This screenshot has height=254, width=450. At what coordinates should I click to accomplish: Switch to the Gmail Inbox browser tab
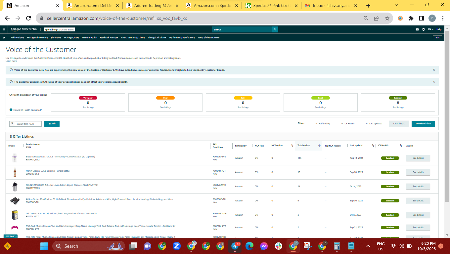[x=332, y=6]
